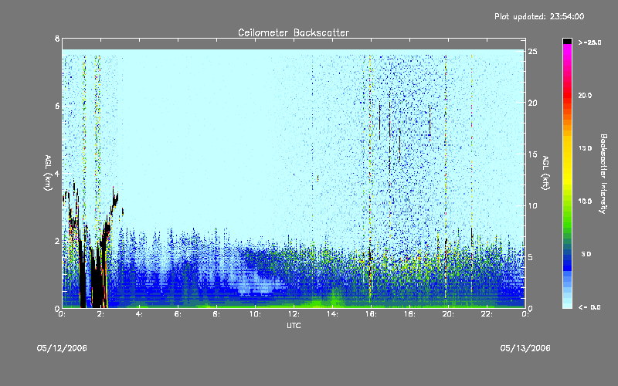Click the "Plot updated: 23:54:00" timestamp
Viewport: 618px width, 386px height.
pyautogui.click(x=539, y=16)
